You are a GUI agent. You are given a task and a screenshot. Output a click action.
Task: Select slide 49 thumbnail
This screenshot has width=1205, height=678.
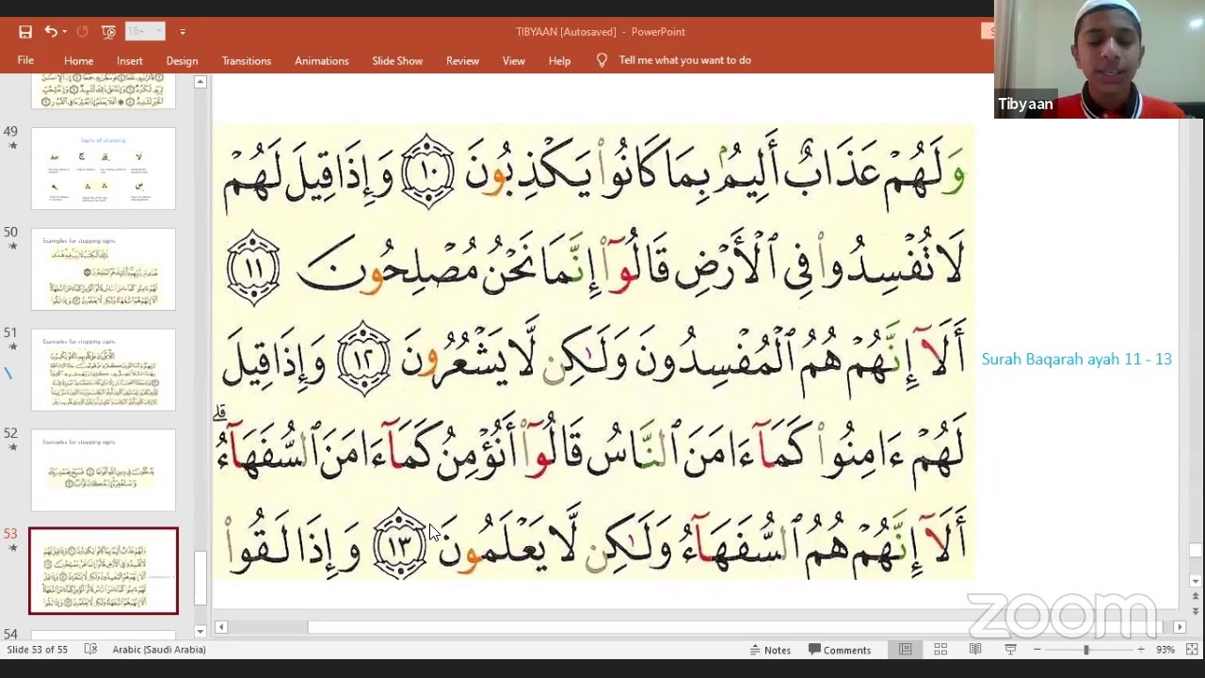(x=104, y=169)
